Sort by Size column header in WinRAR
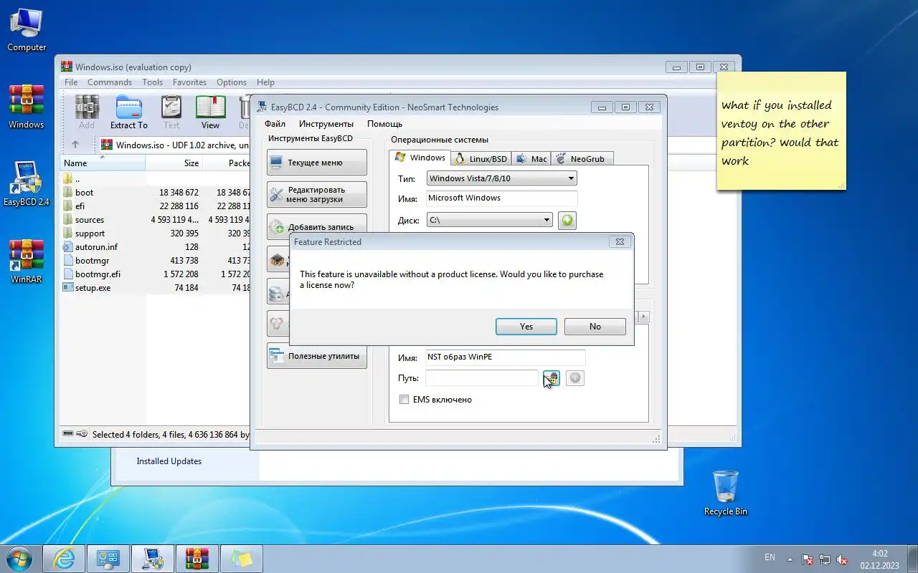918x573 pixels. tap(174, 163)
